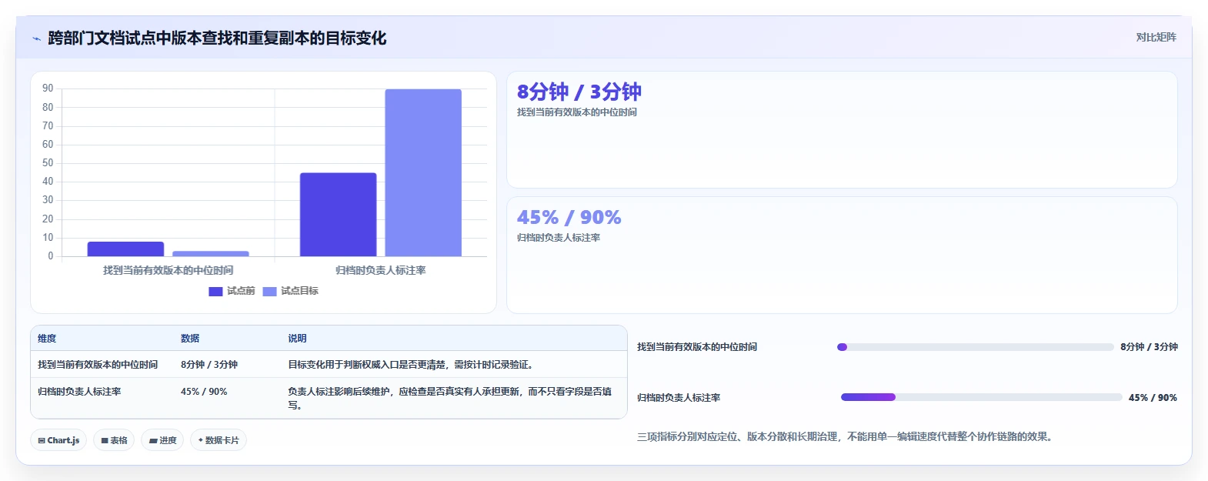Click the x-axis label 归档时负责人标注率
Viewport: 1208px width, 481px height.
(x=381, y=270)
